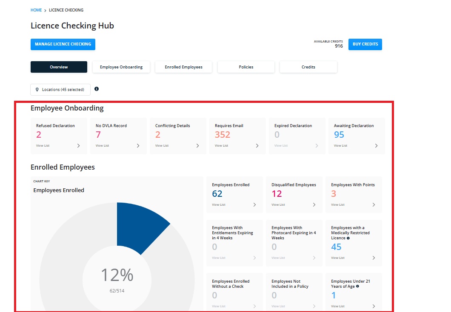The height and width of the screenshot is (312, 451).
Task: Click the arrow on Conflicting Details card
Action: [x=197, y=146]
